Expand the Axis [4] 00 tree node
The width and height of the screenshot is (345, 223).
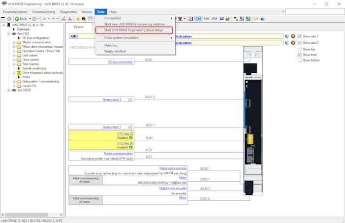pyautogui.click(x=8, y=90)
